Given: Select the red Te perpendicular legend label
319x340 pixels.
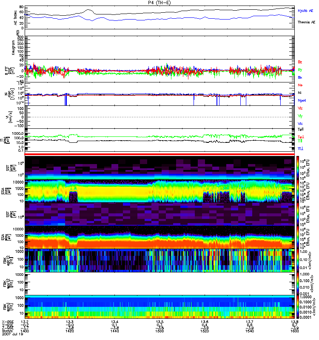Looking at the screenshot, I should tap(301, 137).
